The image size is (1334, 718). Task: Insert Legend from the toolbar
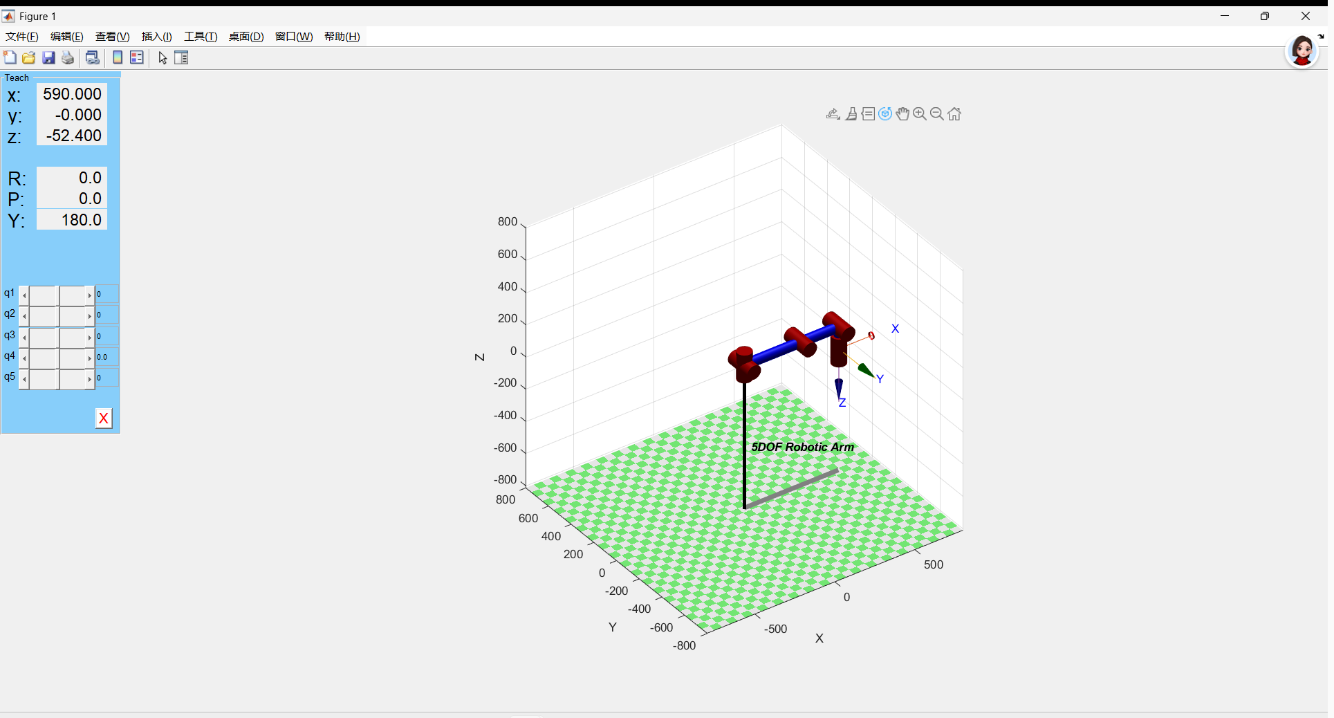(137, 58)
